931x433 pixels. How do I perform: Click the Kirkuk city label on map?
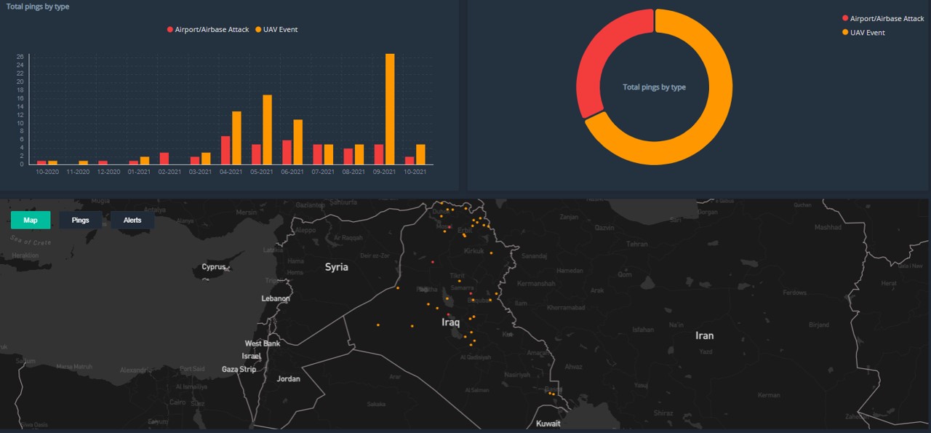[474, 251]
